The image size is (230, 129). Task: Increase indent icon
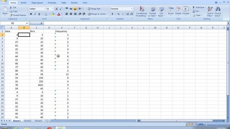[84, 14]
